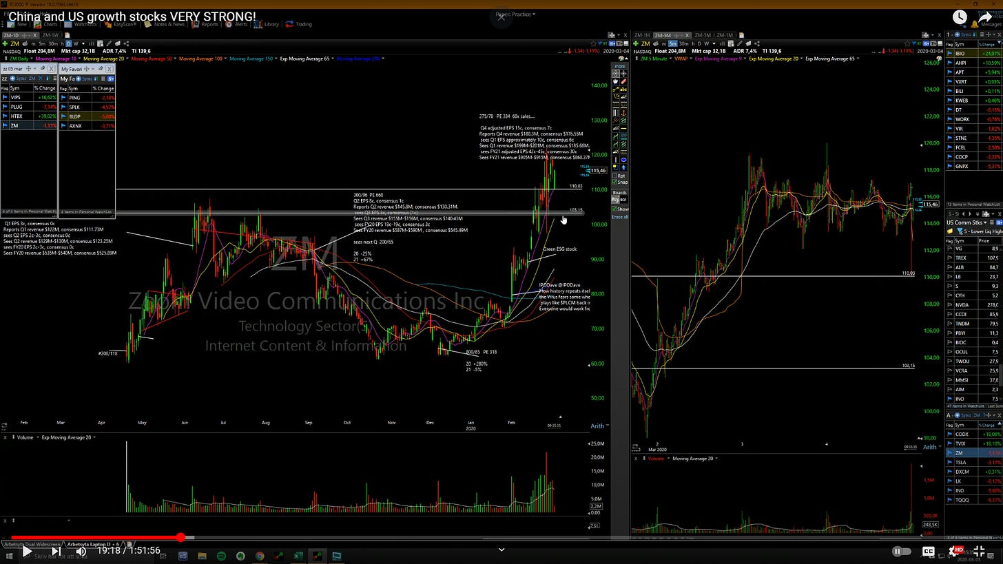Viewport: 1003px width, 564px height.
Task: Open YouTube video settings gear
Action: coord(956,551)
